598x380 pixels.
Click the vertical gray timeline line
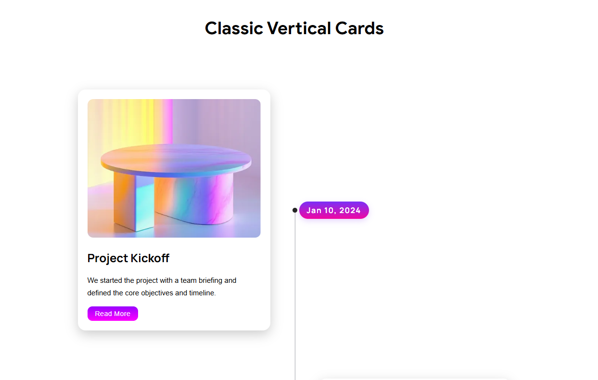[295, 298]
